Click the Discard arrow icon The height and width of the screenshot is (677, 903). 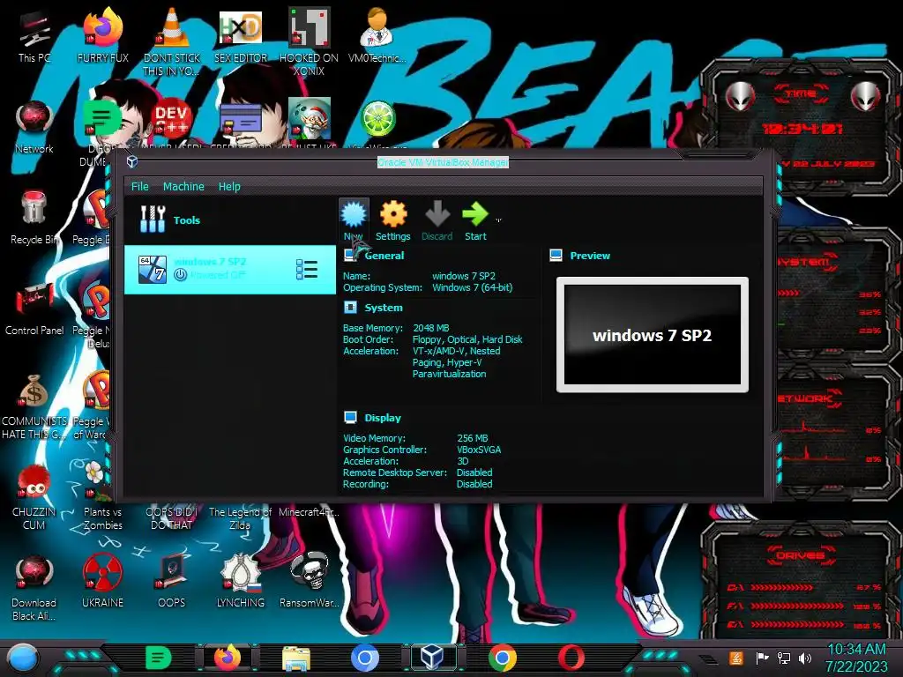pos(437,220)
